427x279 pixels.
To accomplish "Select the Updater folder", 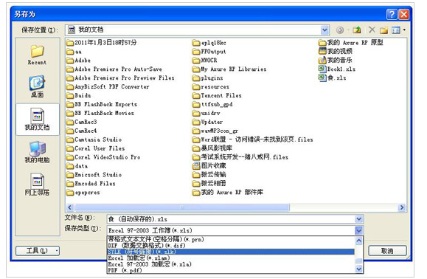I will 207,122.
